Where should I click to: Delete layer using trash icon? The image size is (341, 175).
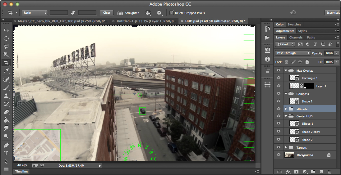[330, 172]
